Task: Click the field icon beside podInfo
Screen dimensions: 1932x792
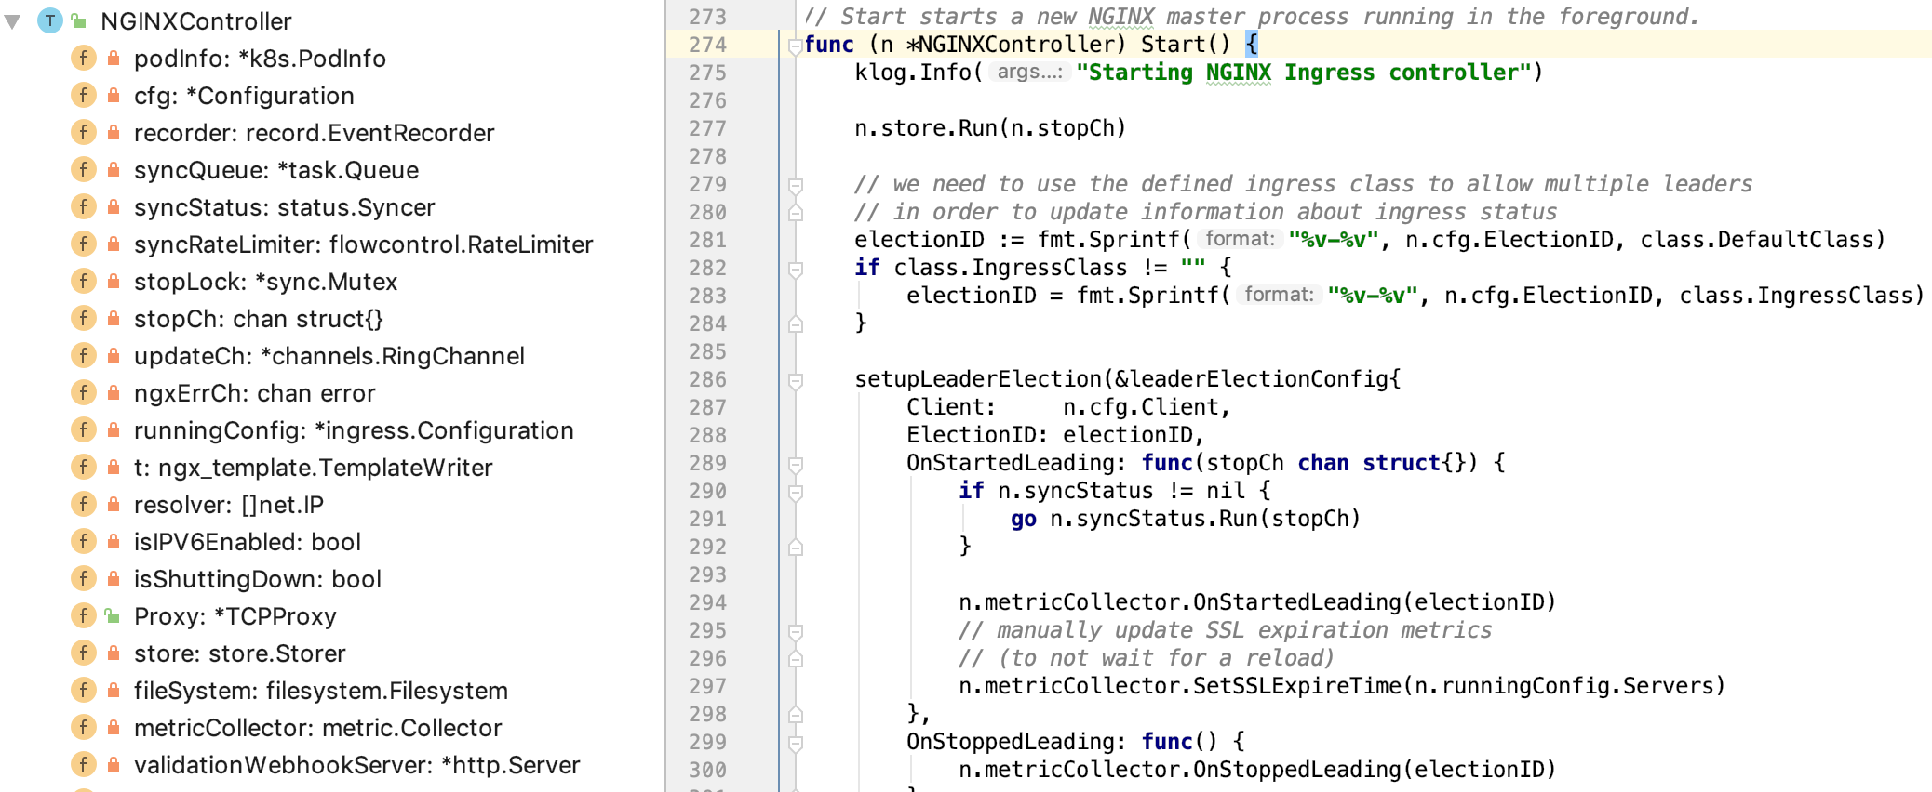Action: [x=84, y=59]
